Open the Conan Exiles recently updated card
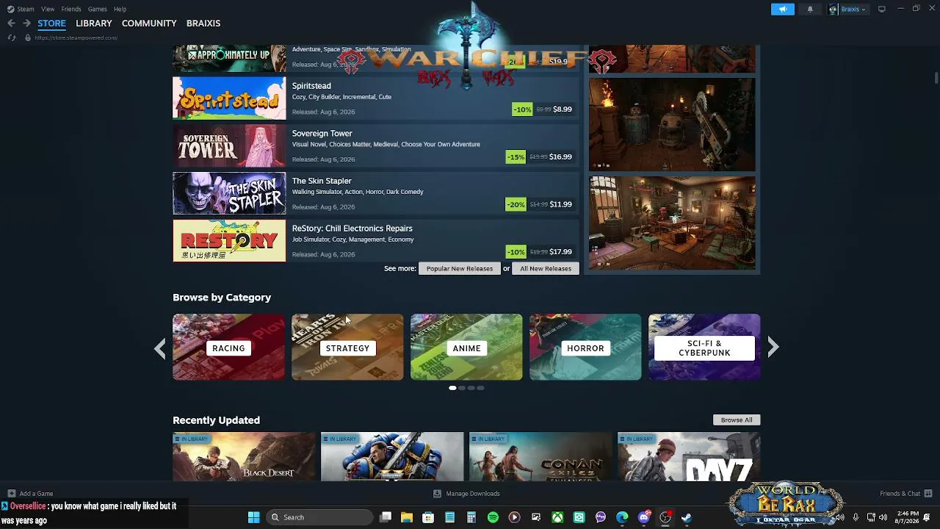This screenshot has height=529, width=940. coord(540,456)
